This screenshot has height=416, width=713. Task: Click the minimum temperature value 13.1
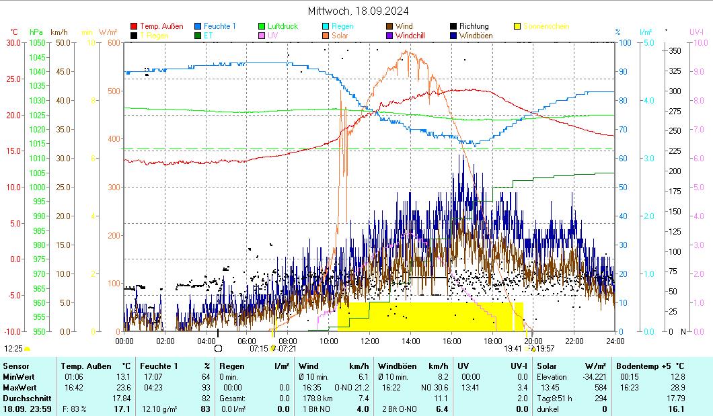click(123, 377)
